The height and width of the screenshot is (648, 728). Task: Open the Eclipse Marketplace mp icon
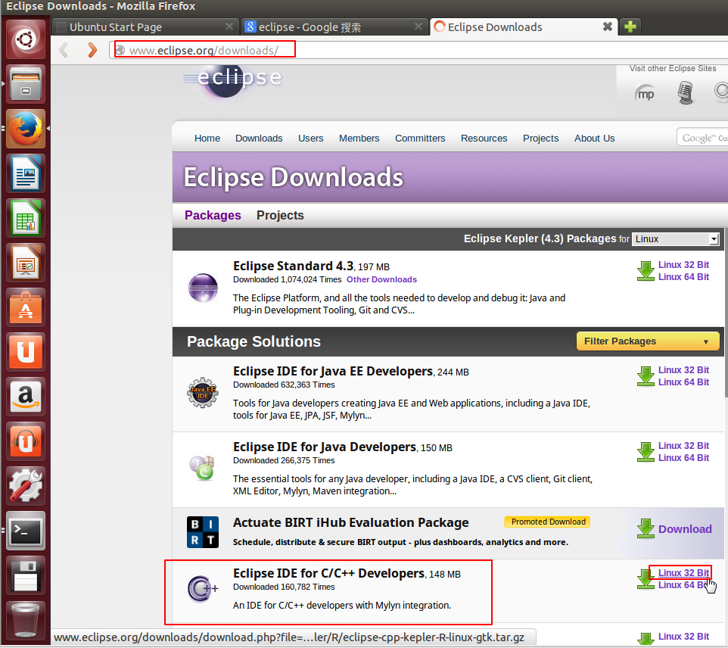(645, 93)
